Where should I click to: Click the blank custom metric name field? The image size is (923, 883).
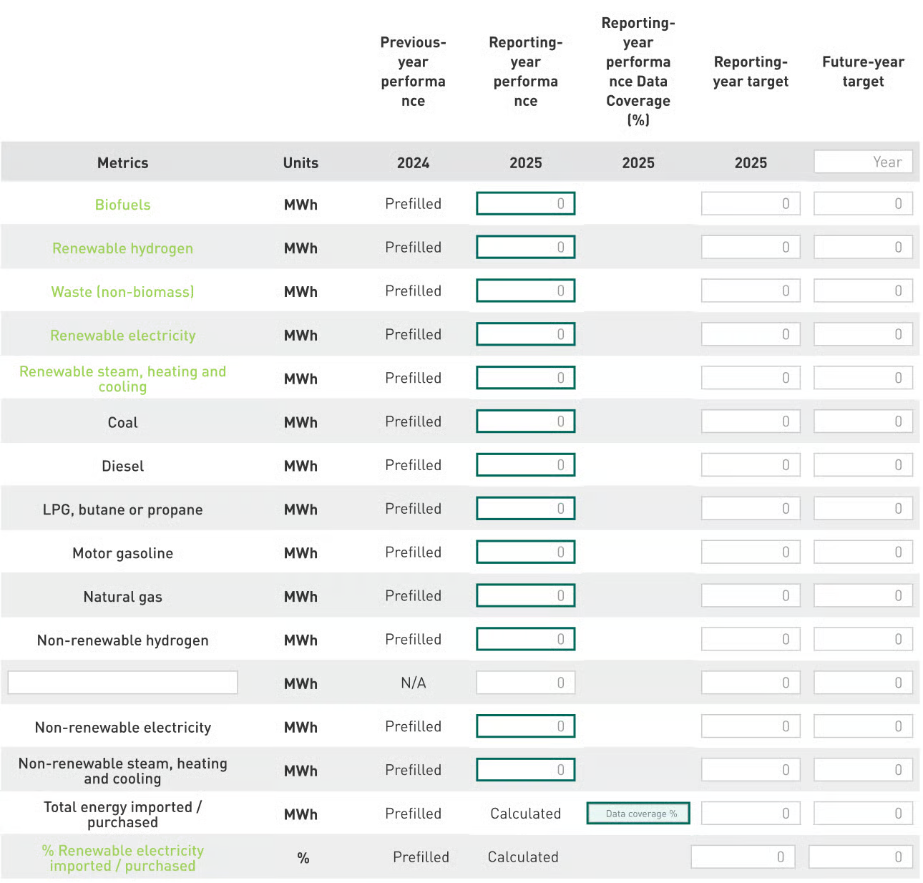coord(122,683)
